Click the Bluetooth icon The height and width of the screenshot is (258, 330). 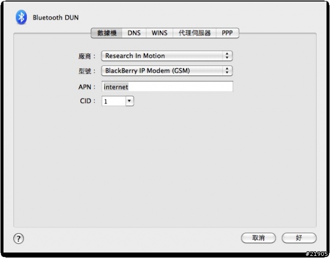(x=21, y=17)
